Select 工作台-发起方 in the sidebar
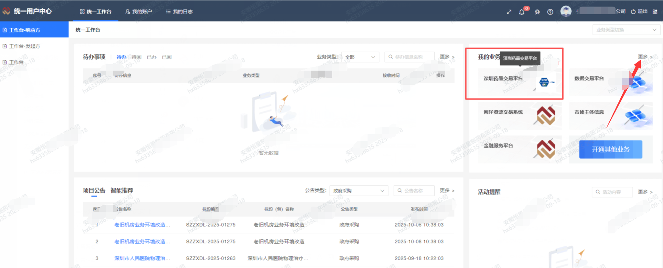The image size is (663, 268). click(24, 46)
